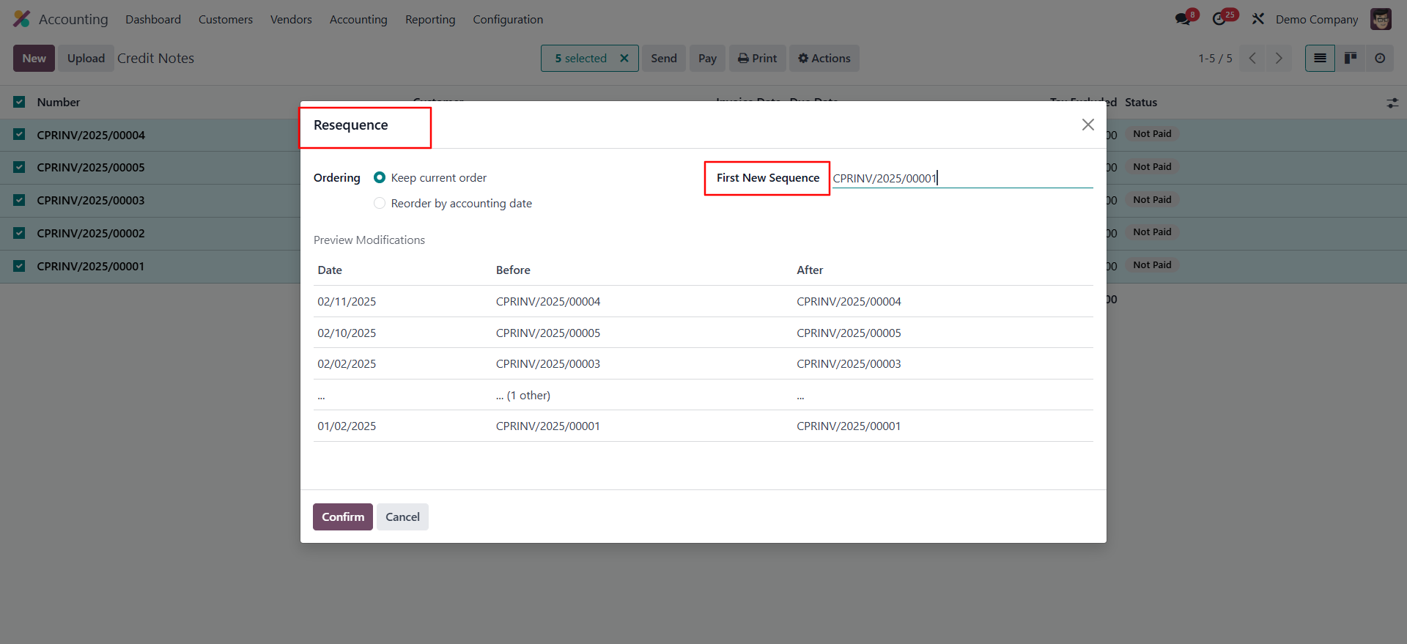Open column settings adjust icon
Viewport: 1407px width, 644px height.
click(1392, 103)
